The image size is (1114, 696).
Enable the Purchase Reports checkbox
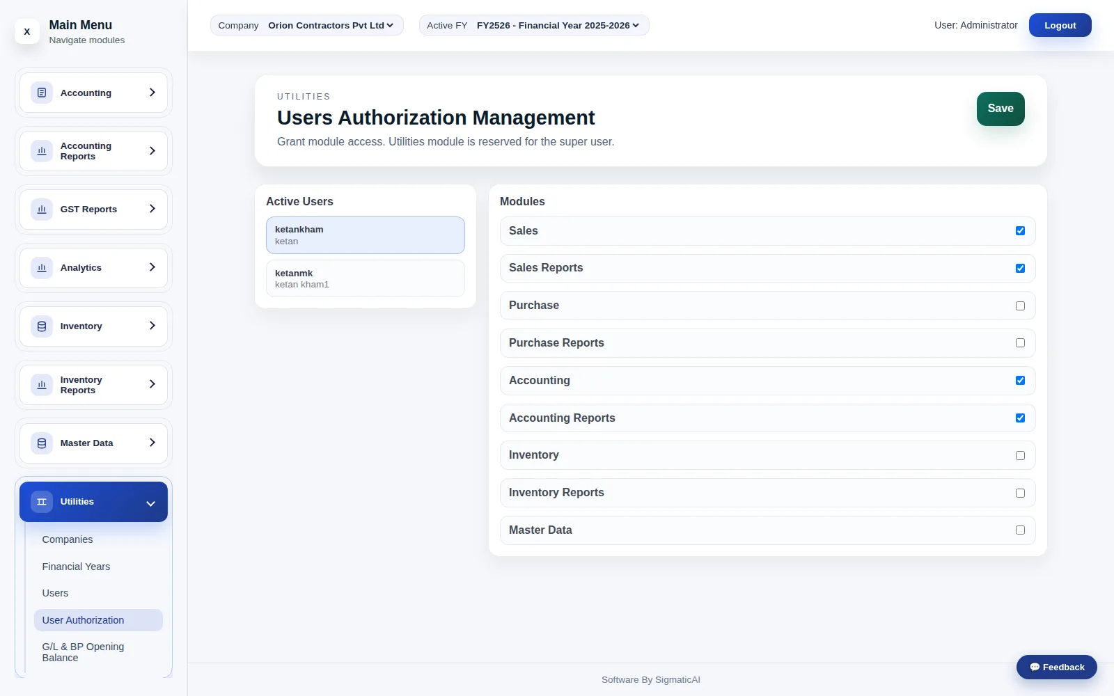coord(1020,343)
